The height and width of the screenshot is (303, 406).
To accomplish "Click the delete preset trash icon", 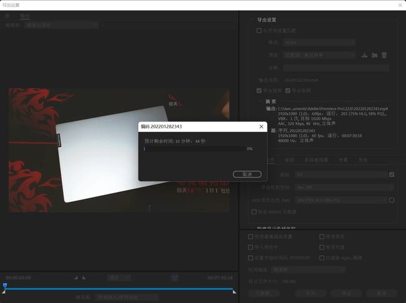I will point(384,55).
